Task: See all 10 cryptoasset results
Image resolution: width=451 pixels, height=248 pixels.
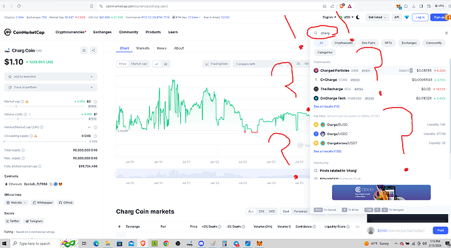Action: (x=326, y=106)
